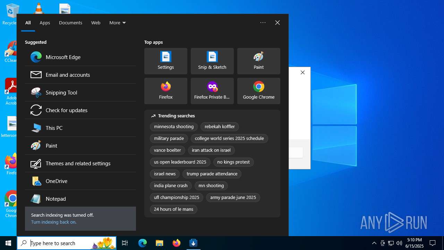This screenshot has height=250, width=444.
Task: Search trending 'mn shooting'
Action: (x=211, y=186)
